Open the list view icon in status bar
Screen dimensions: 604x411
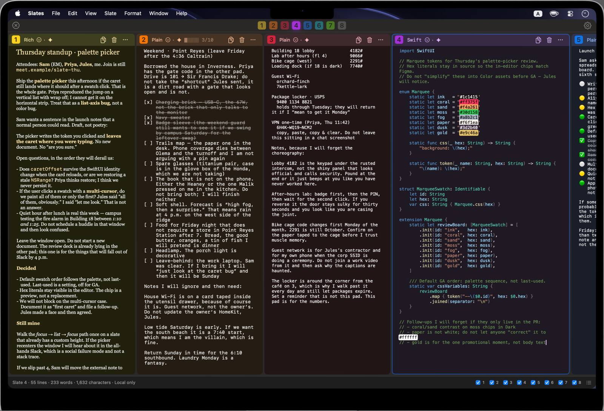589,382
